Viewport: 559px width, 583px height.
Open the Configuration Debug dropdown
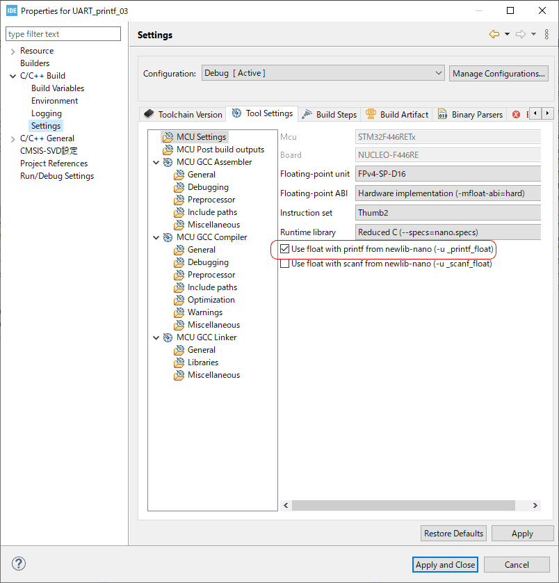coord(323,73)
